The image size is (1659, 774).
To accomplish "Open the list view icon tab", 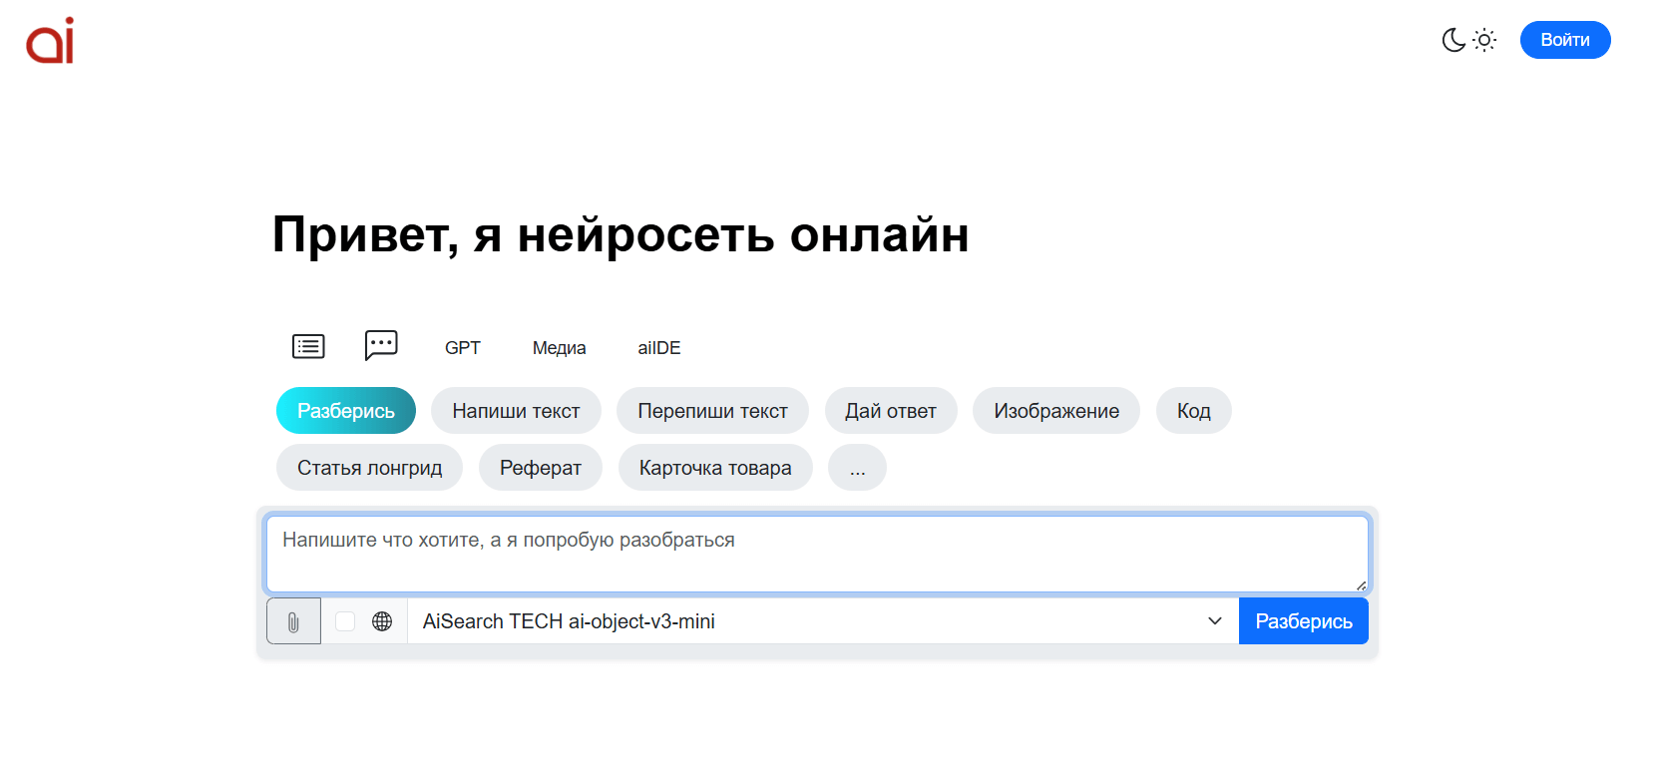I will (308, 346).
